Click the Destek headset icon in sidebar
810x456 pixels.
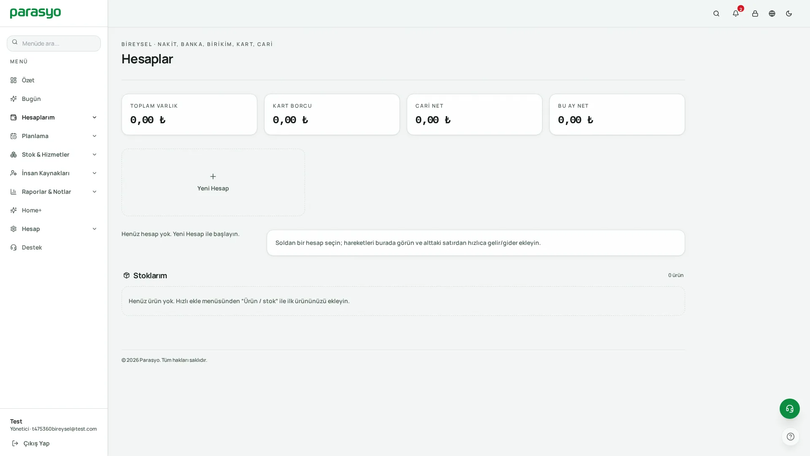(x=13, y=247)
